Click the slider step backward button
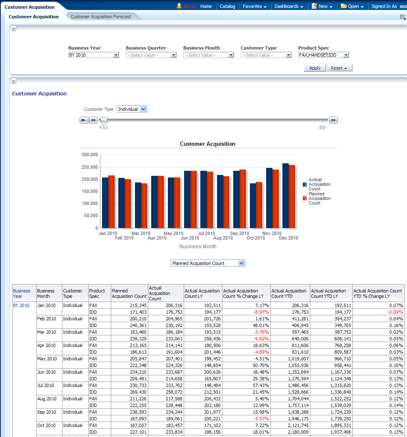 [x=93, y=120]
